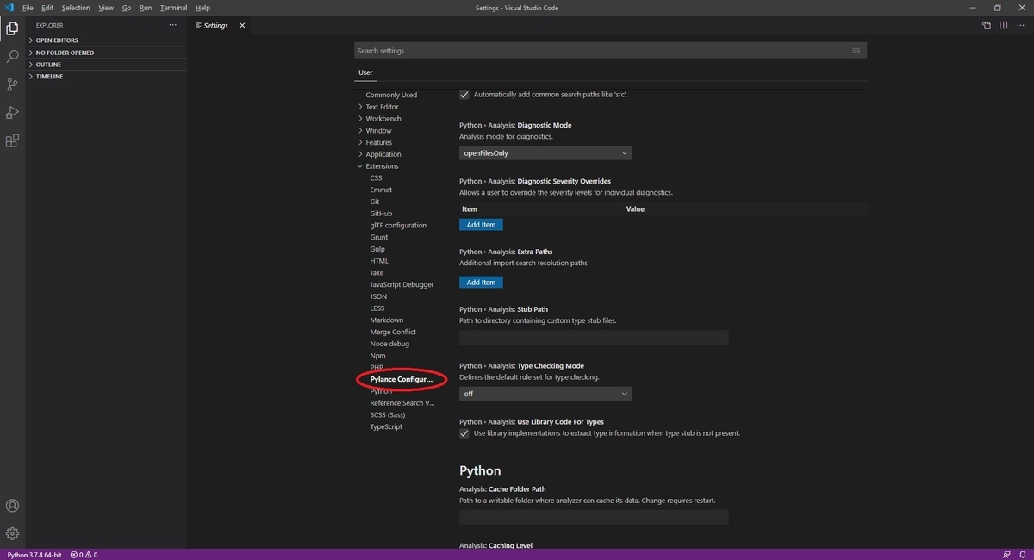Open editor more actions ellipsis

[x=1020, y=25]
